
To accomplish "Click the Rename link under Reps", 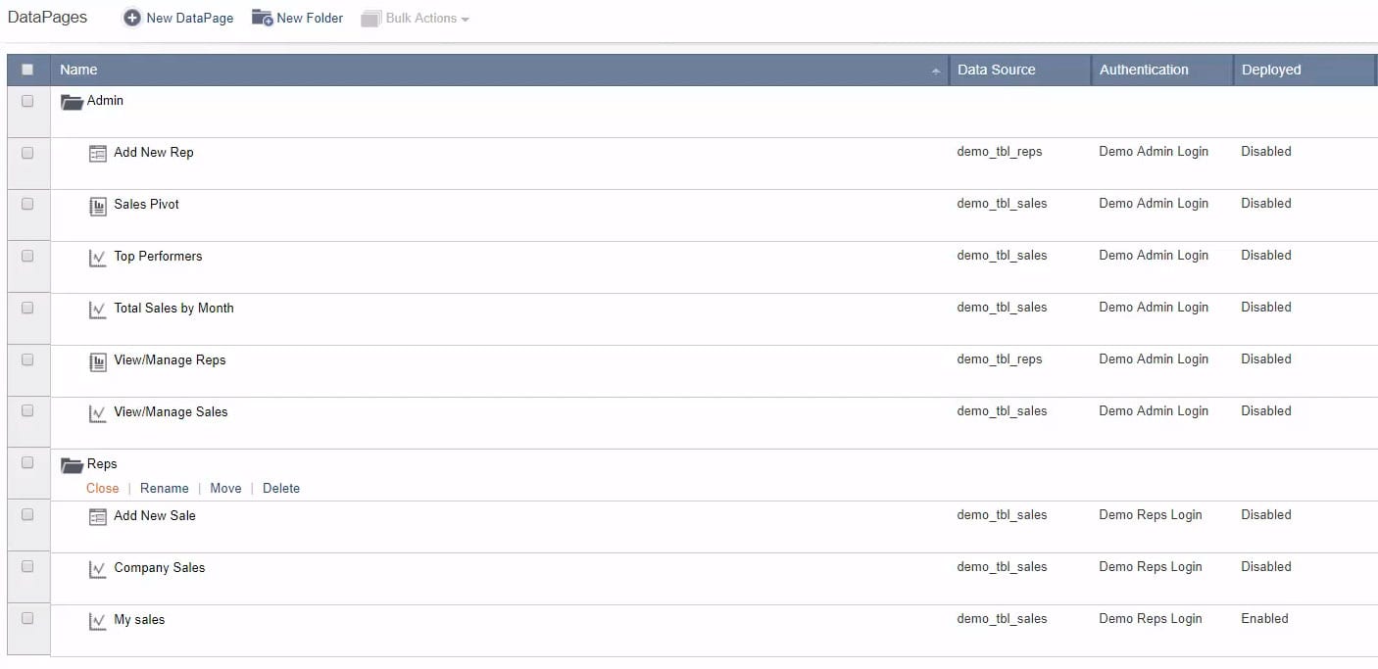I will [x=164, y=488].
